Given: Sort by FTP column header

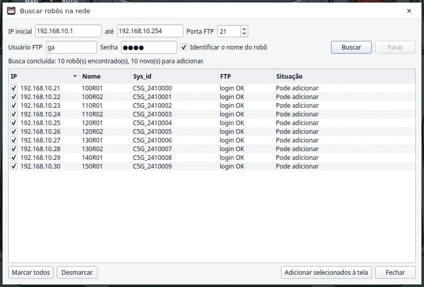Looking at the screenshot, I should (x=246, y=76).
